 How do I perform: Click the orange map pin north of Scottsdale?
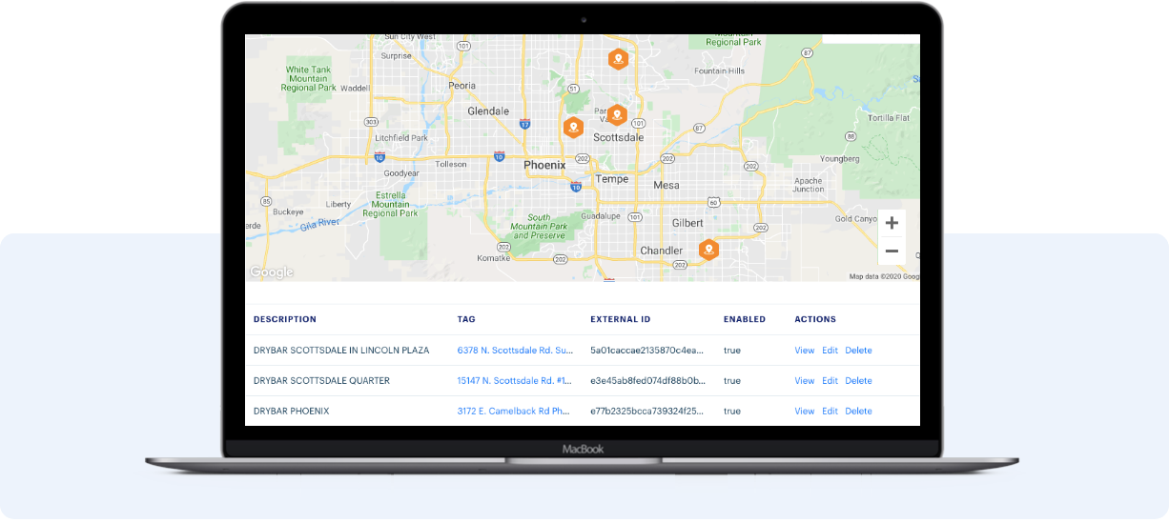[x=619, y=59]
